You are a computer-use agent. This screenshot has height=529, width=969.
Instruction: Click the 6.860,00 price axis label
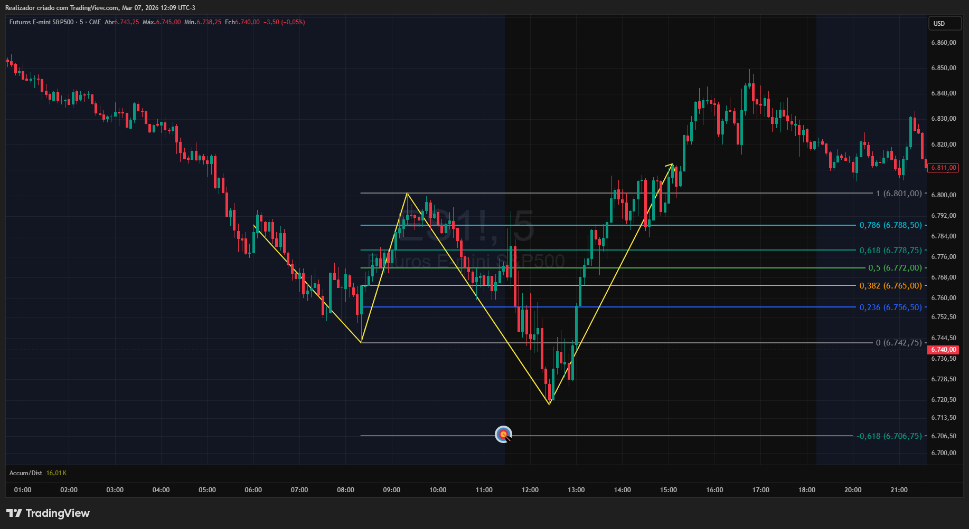[x=944, y=43]
